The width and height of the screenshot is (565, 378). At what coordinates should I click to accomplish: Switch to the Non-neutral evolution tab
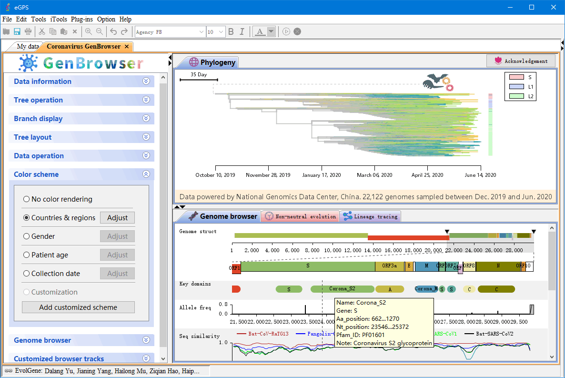[300, 216]
